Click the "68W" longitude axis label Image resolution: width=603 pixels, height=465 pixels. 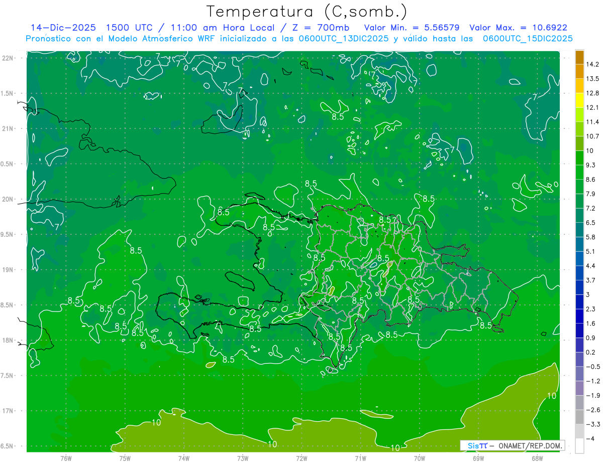(x=537, y=458)
